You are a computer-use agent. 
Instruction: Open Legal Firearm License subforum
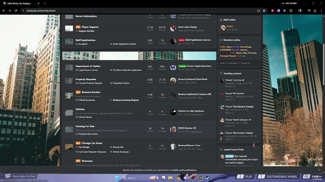88,70
